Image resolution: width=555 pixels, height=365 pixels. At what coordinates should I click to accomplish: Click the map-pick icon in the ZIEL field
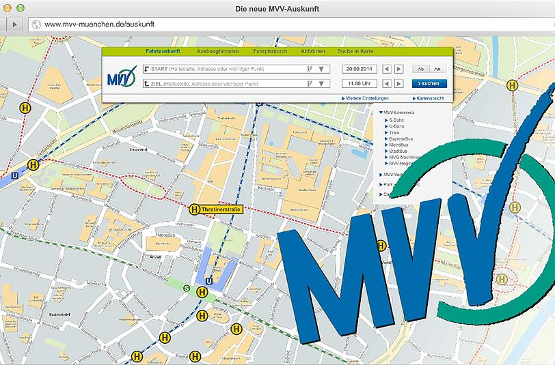[310, 84]
